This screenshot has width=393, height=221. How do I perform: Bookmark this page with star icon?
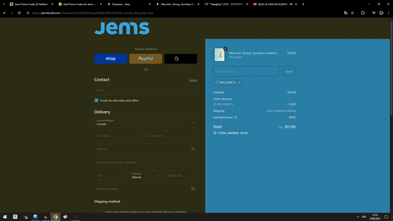click(353, 13)
